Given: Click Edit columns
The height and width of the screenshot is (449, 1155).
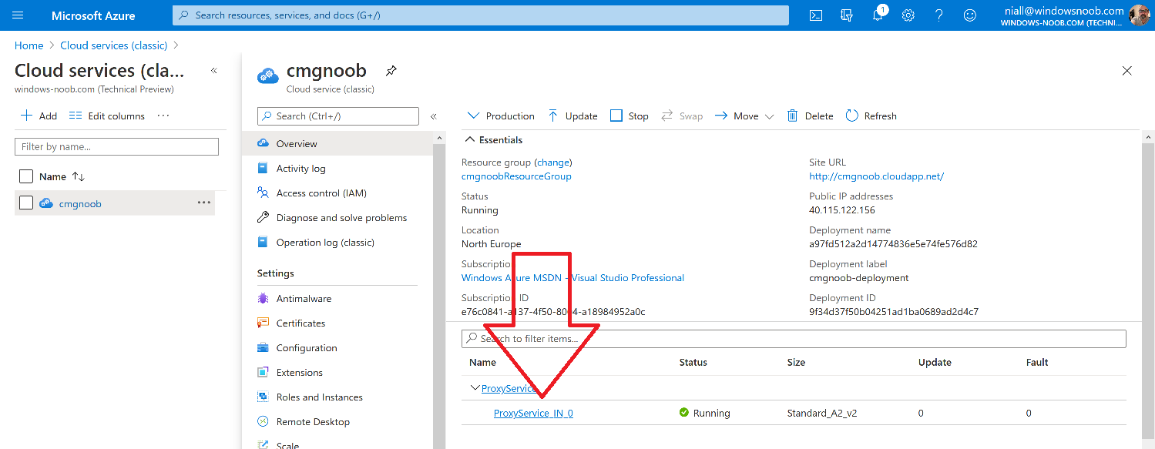Looking at the screenshot, I should [x=106, y=116].
